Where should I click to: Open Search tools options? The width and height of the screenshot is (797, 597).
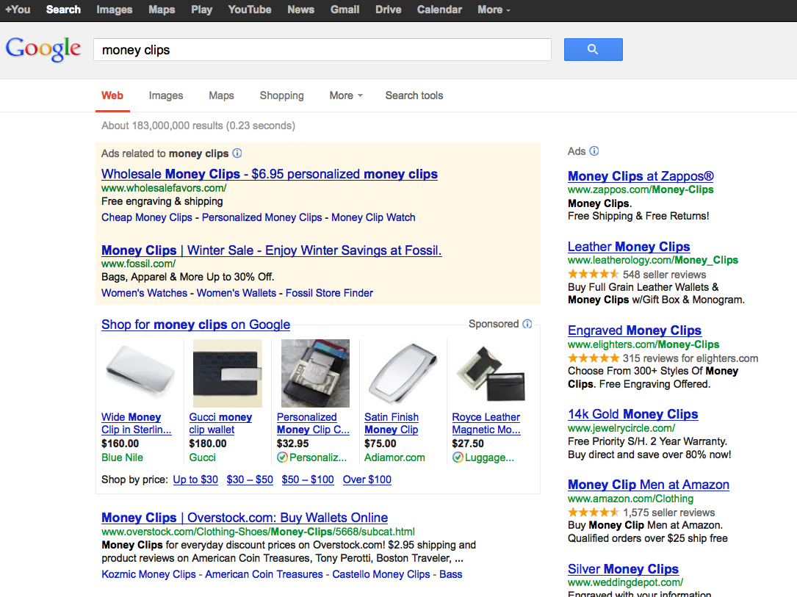(414, 95)
